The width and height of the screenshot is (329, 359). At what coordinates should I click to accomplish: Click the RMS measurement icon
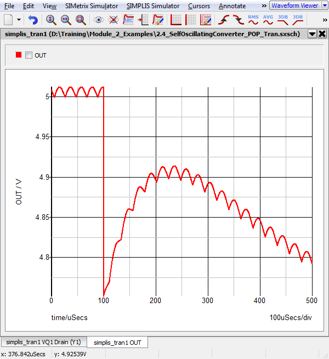click(253, 20)
